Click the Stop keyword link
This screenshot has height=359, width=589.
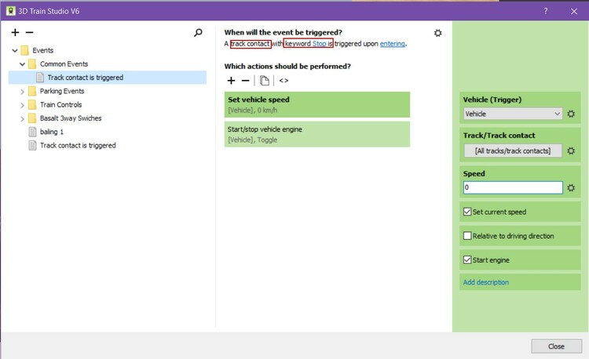pos(320,43)
